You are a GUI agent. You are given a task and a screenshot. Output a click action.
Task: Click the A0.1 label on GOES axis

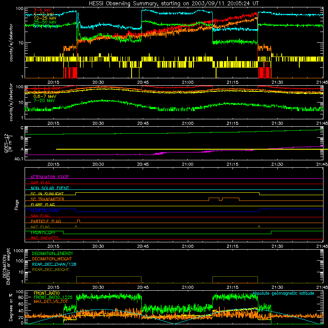(19, 159)
